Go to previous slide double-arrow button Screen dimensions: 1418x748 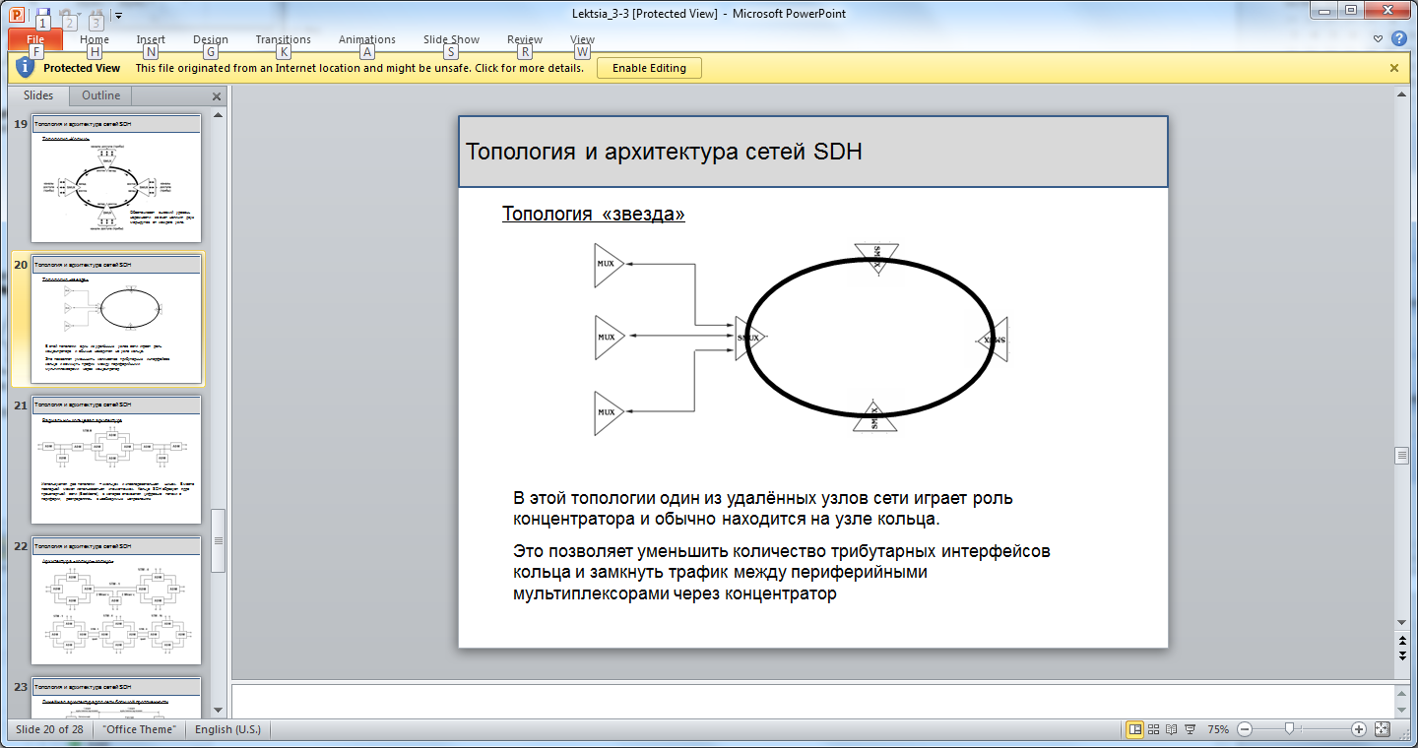pos(1402,640)
